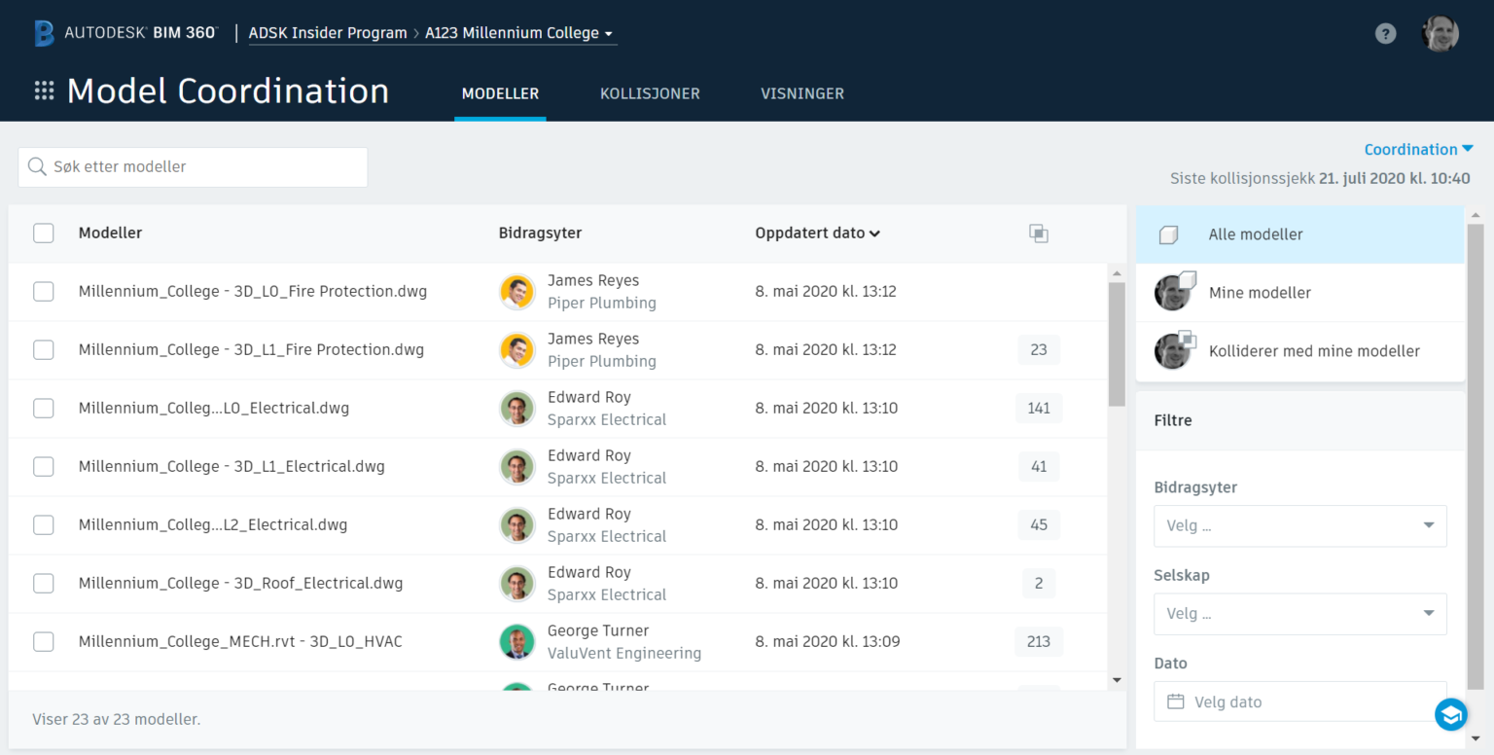Check the 3D_L1_Fire Protection.dwg row checkbox
The height and width of the screenshot is (755, 1494).
coord(44,350)
